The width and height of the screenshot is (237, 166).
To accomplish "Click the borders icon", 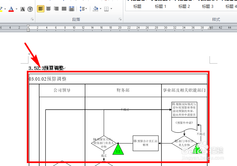I will [107, 9].
